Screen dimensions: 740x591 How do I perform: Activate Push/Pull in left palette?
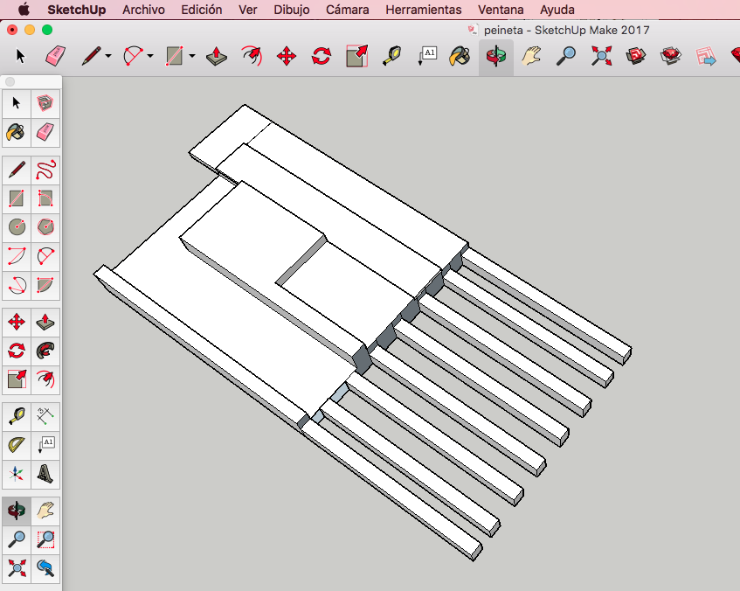coord(45,323)
